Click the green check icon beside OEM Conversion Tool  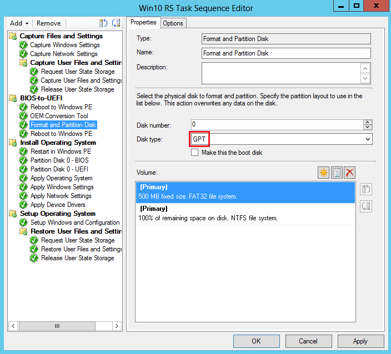coord(23,116)
